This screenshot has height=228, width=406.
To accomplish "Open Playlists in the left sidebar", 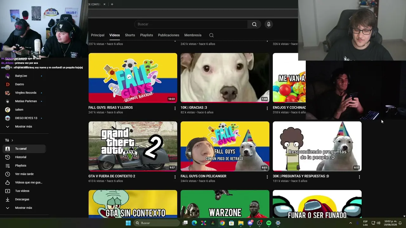I will (24, 166).
